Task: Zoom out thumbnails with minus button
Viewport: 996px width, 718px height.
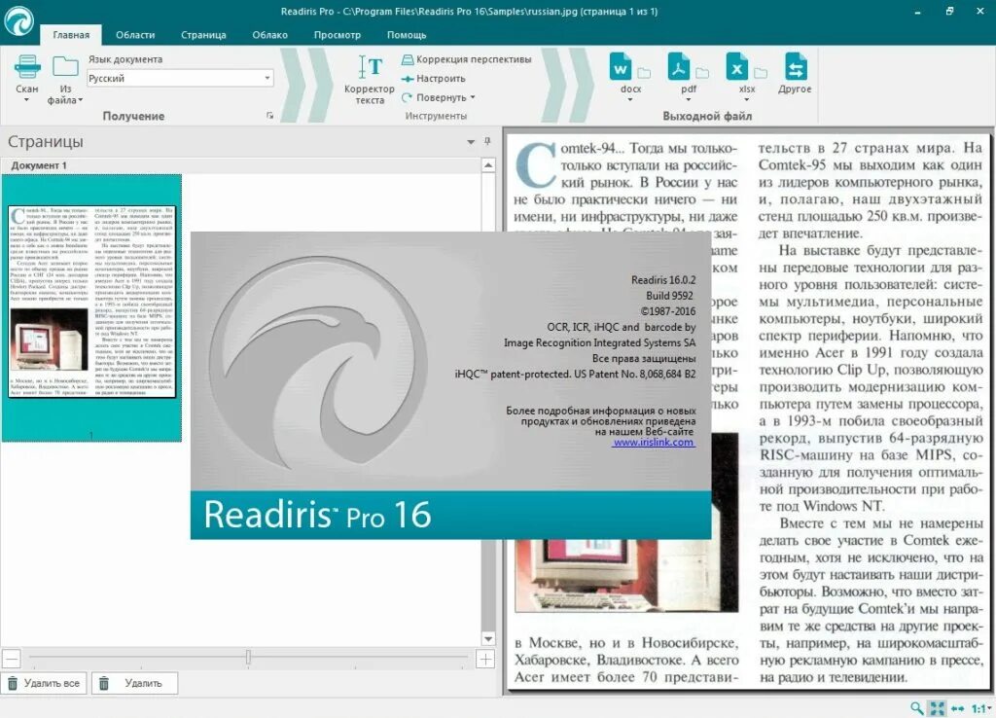Action: tap(12, 659)
